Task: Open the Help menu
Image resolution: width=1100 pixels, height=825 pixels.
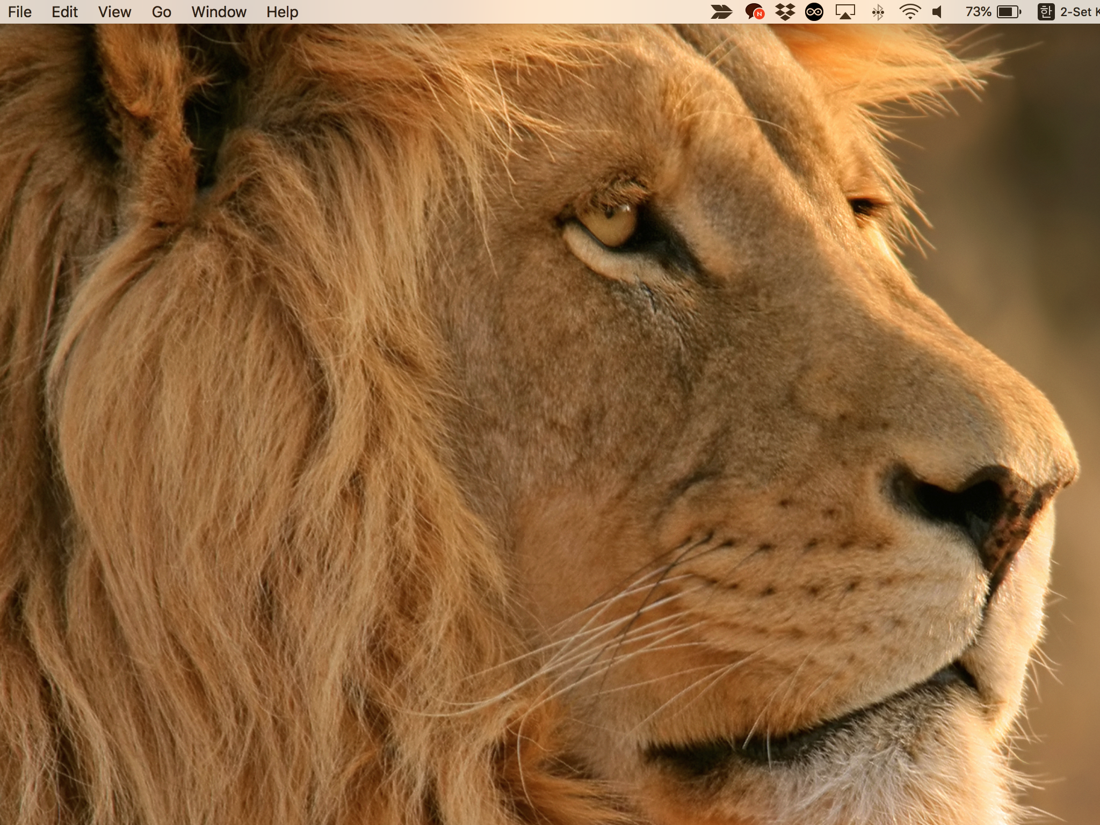Action: coord(282,12)
